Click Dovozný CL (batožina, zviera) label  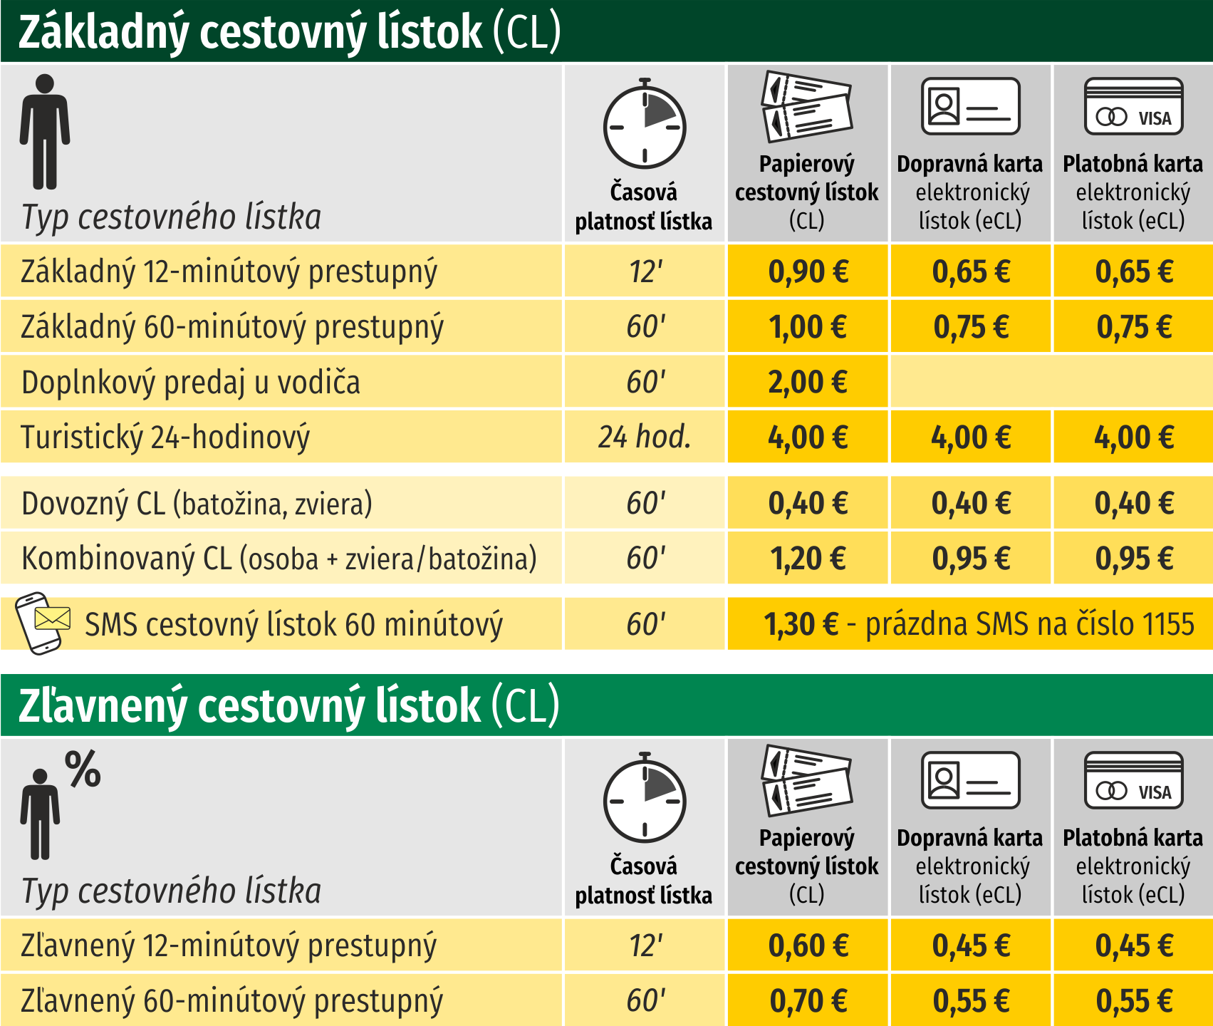click(x=197, y=504)
